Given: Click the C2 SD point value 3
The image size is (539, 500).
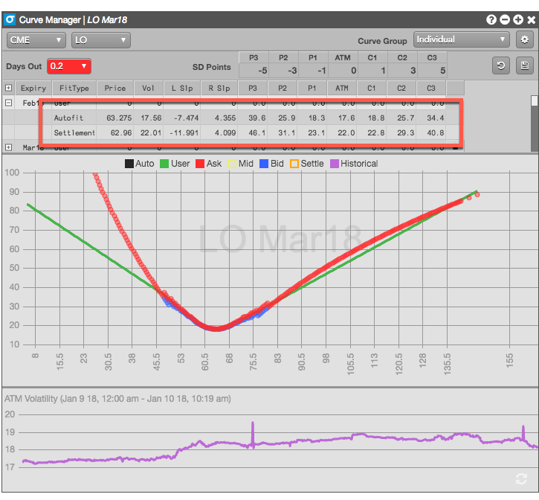Looking at the screenshot, I should coord(402,71).
